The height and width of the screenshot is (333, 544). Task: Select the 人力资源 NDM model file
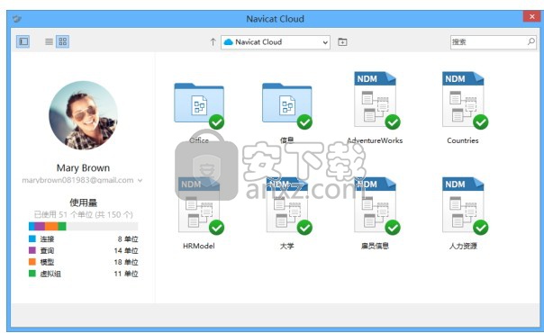[x=464, y=205]
